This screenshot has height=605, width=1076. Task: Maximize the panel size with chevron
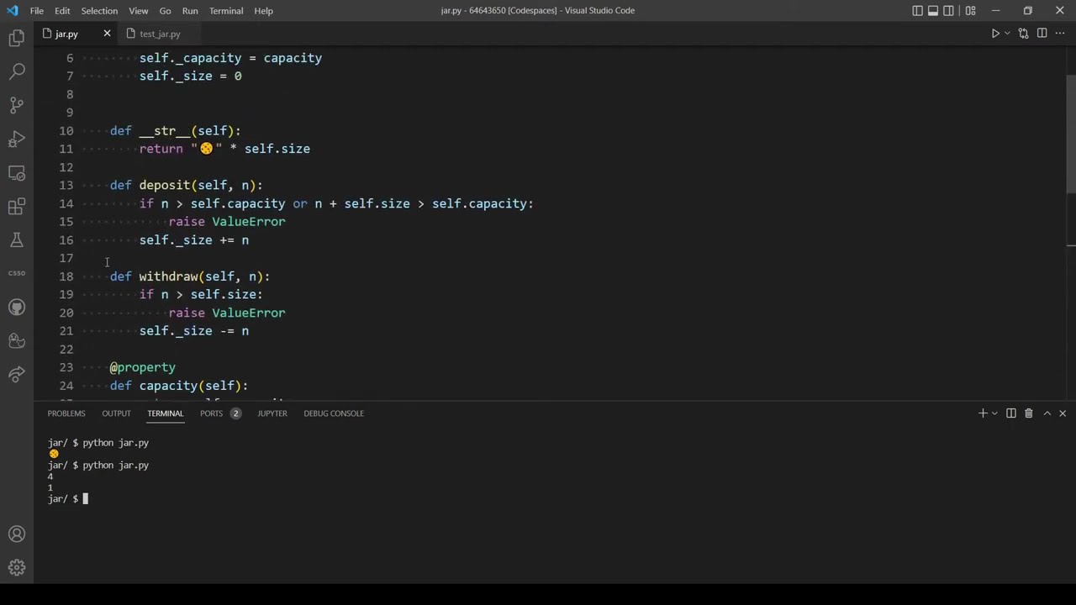(1047, 413)
